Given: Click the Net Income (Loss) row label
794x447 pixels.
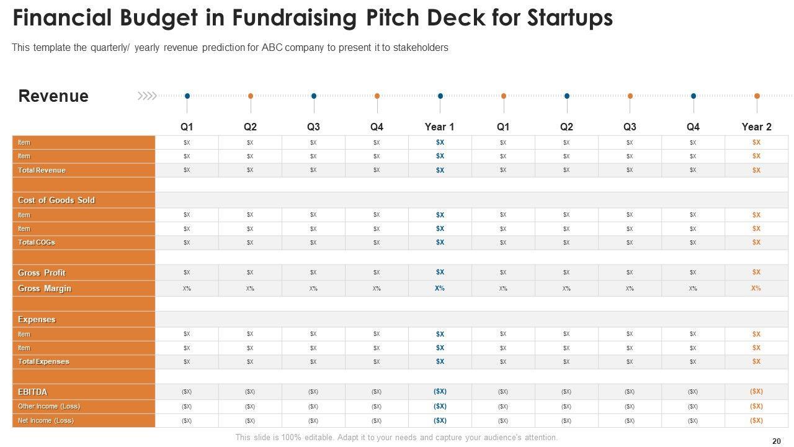Looking at the screenshot, I should click(x=46, y=420).
